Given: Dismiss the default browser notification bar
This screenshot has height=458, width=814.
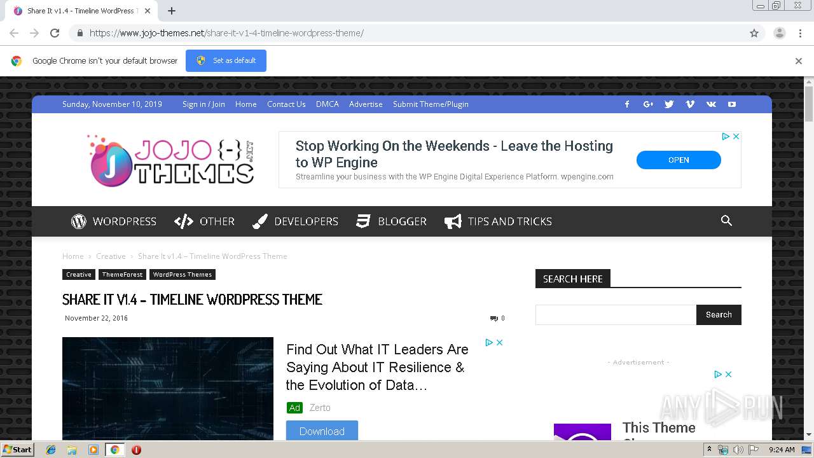Looking at the screenshot, I should click(799, 61).
